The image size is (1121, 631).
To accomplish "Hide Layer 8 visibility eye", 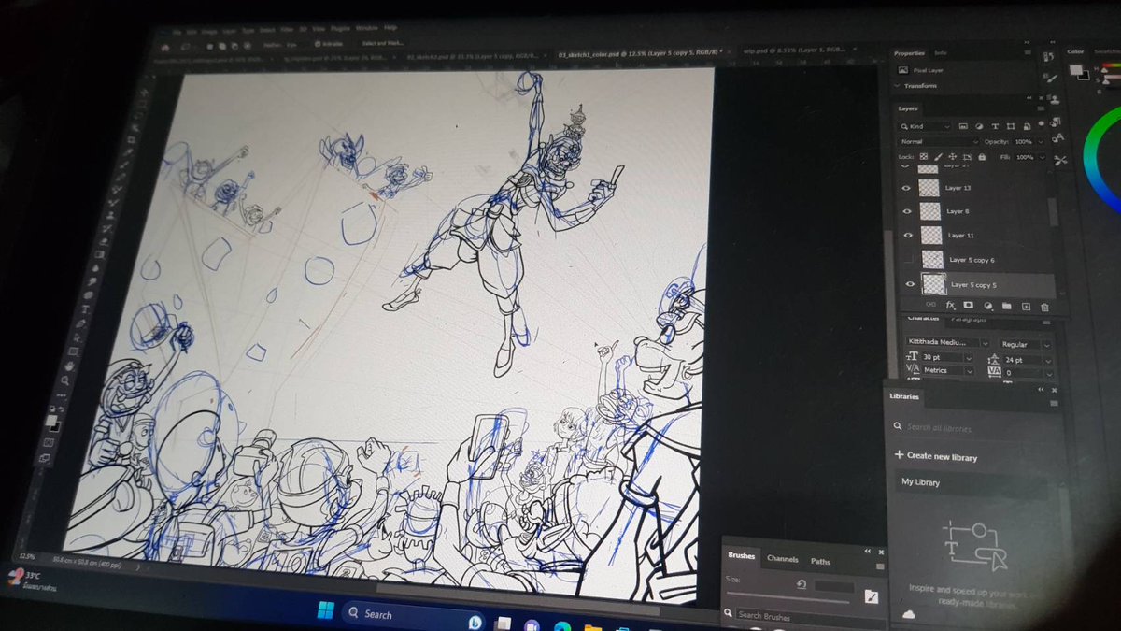I will 906,211.
